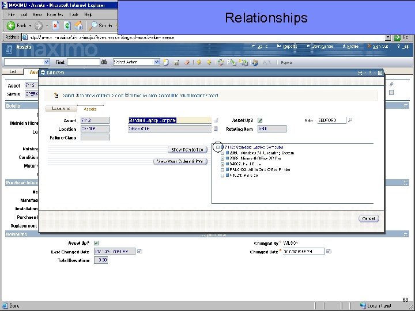Open calendar icon beside Last Changed Date

(x=139, y=251)
